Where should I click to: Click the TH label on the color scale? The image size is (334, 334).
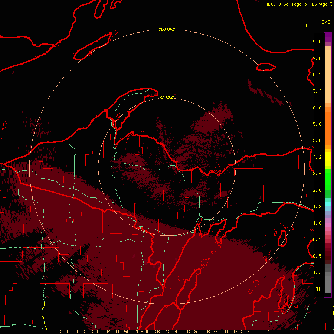tap(319, 289)
